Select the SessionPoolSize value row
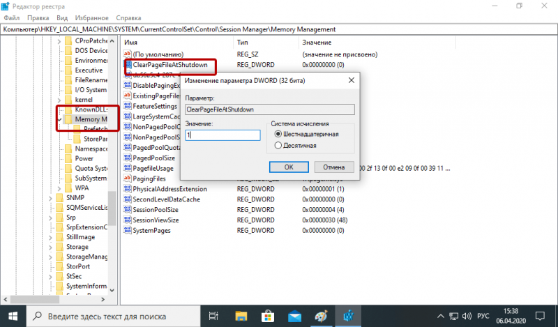This screenshot has height=327, width=558. coord(156,209)
